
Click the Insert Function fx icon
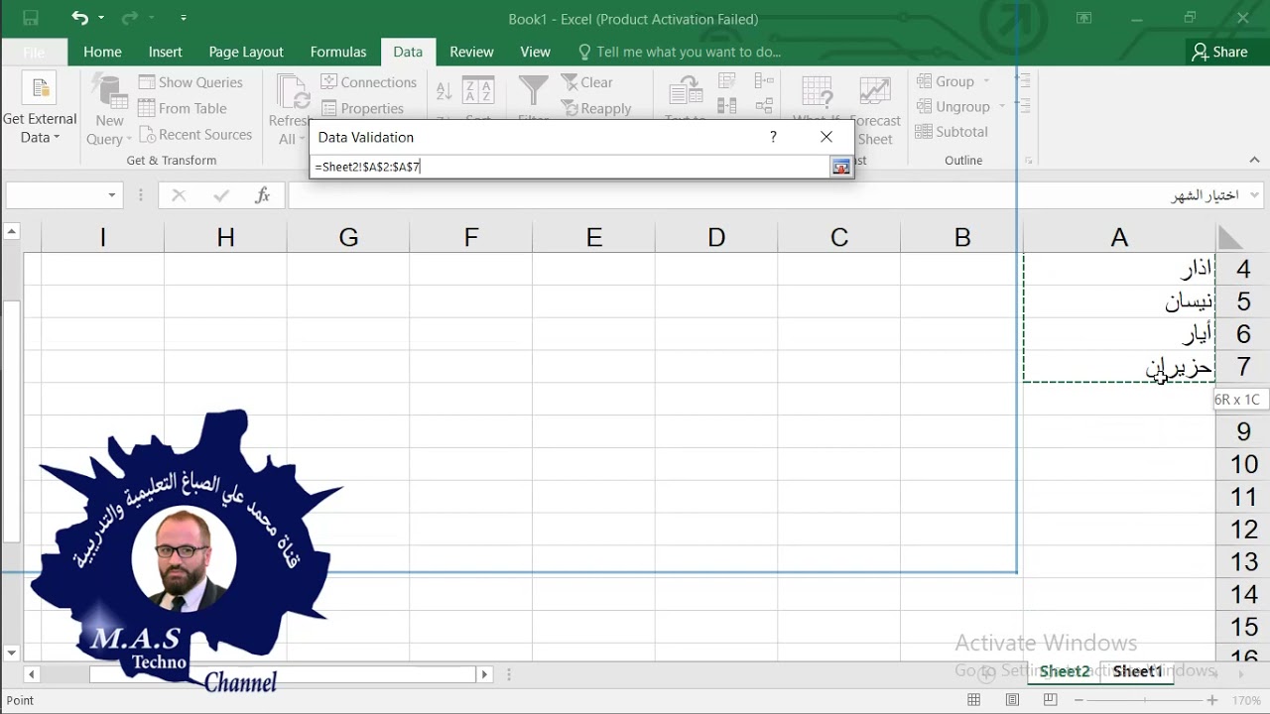263,195
